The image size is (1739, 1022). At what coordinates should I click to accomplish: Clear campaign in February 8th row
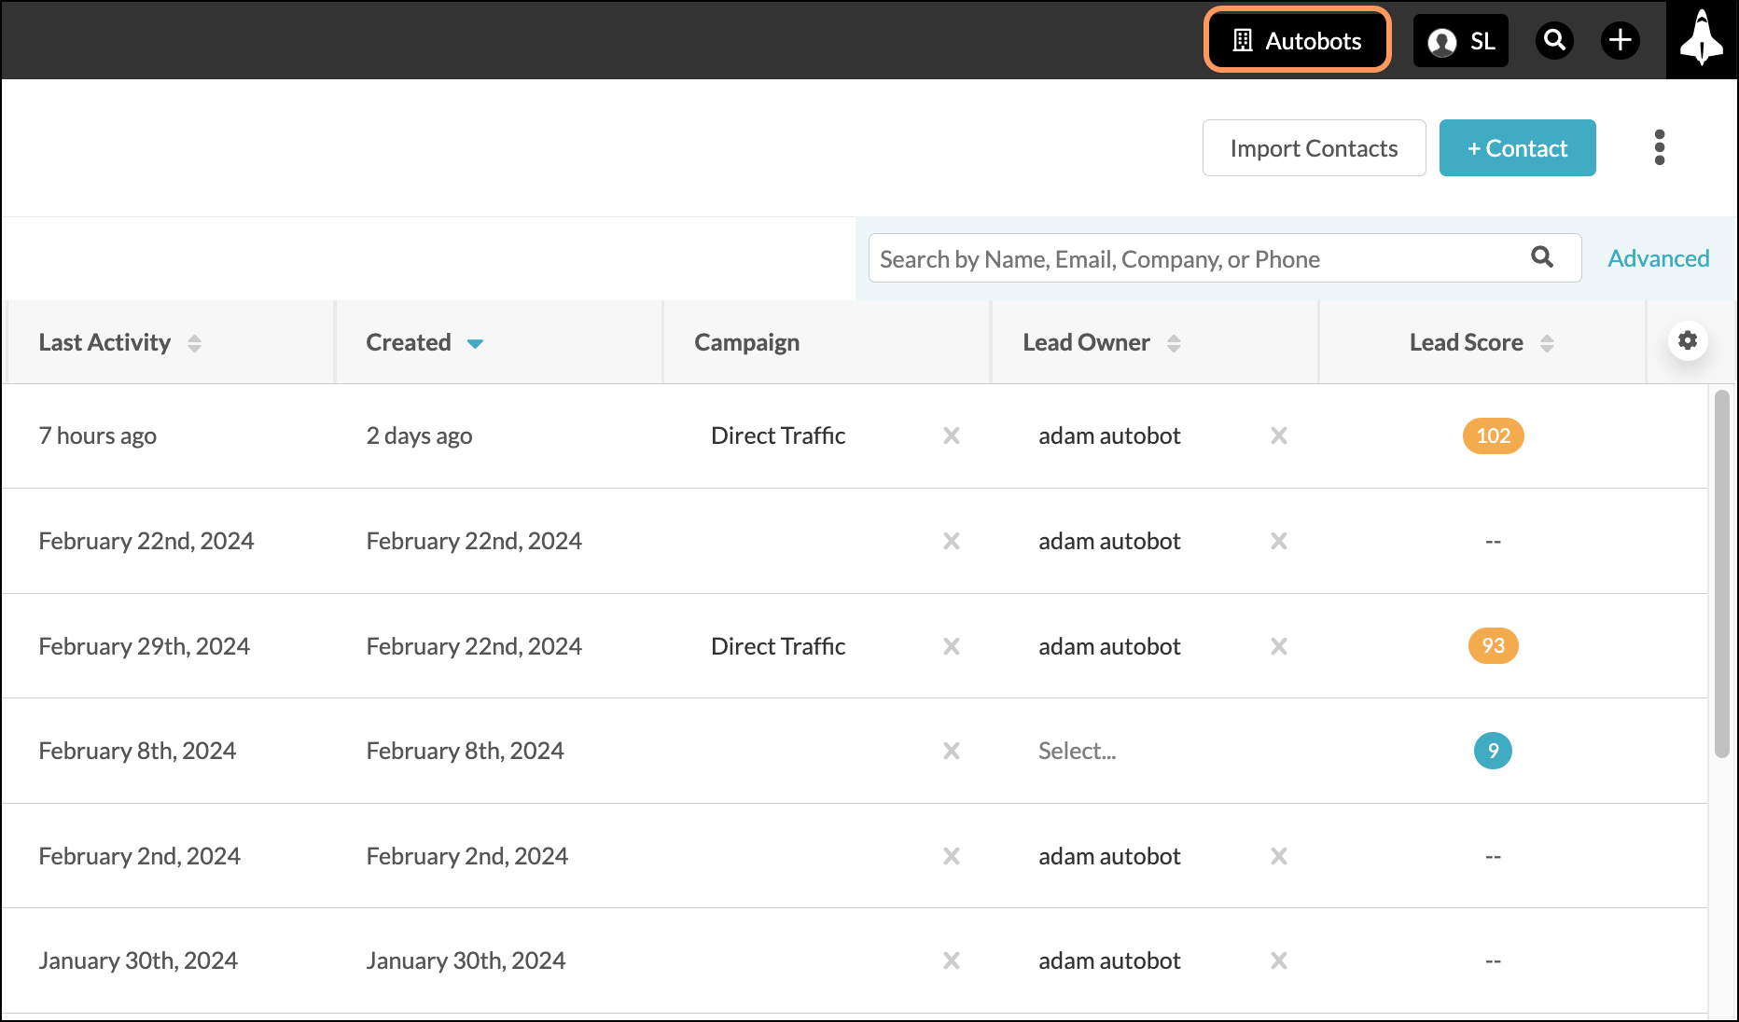(952, 751)
